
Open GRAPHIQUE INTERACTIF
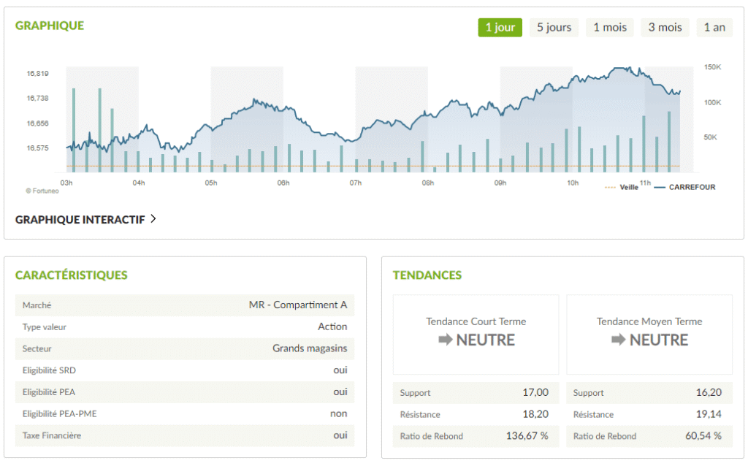(80, 218)
